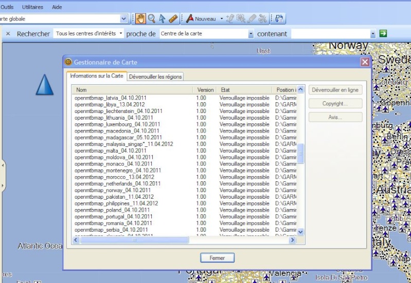
Task: Select row openmtbmap_serbia_04.10.2011
Action: [185, 230]
